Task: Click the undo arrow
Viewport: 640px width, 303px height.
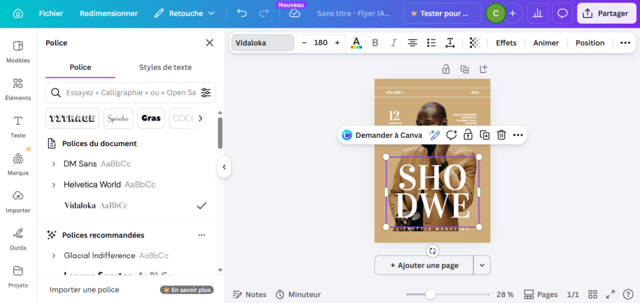Action: [x=242, y=14]
